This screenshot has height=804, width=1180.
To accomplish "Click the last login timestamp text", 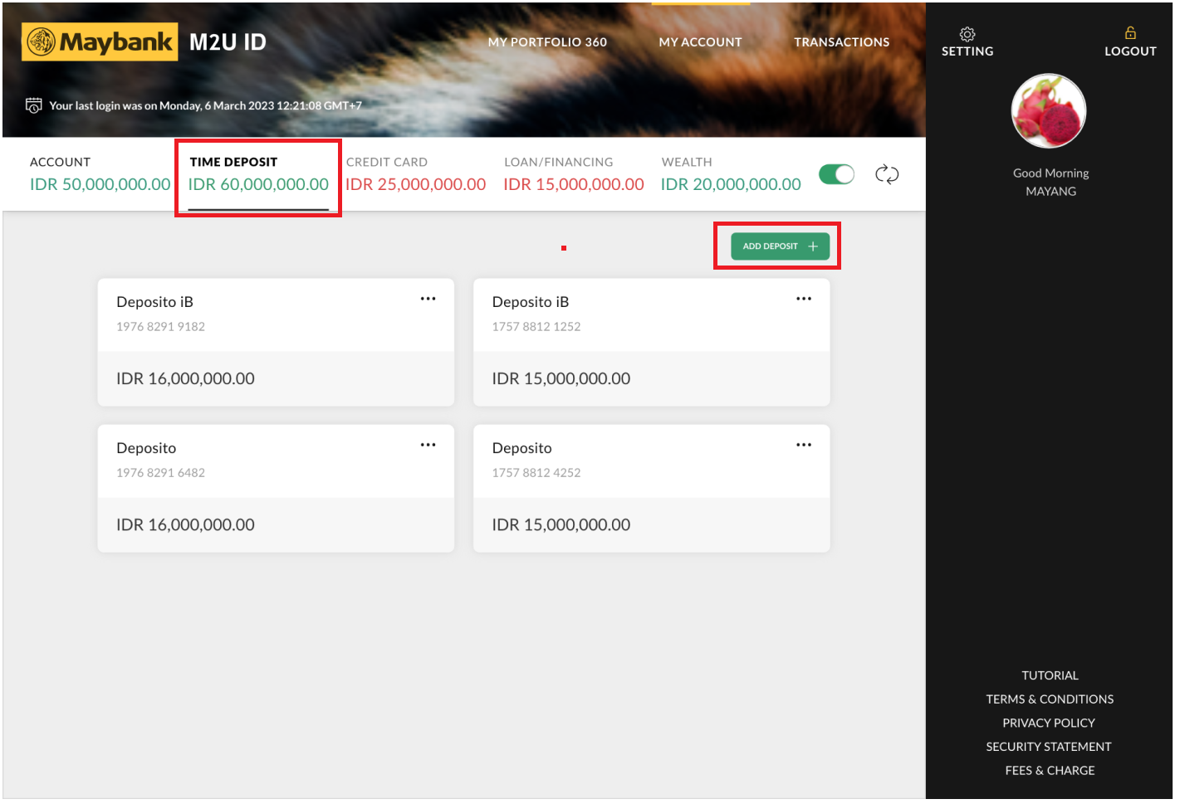I will click(x=205, y=105).
